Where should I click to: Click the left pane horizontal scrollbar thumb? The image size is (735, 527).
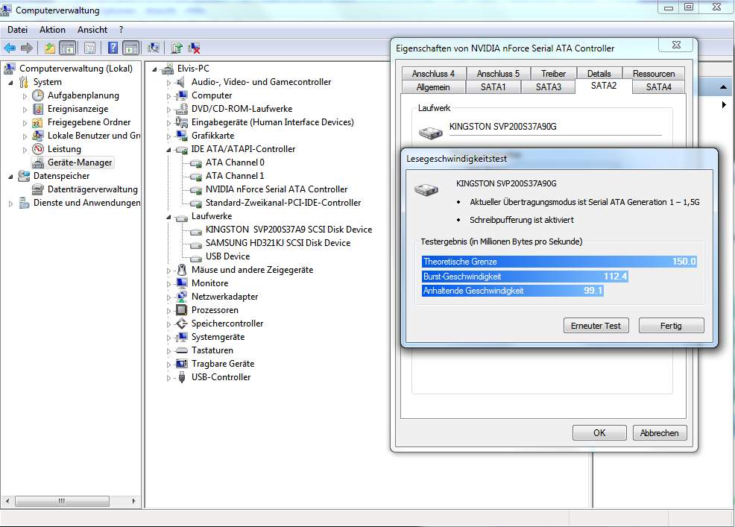point(62,501)
